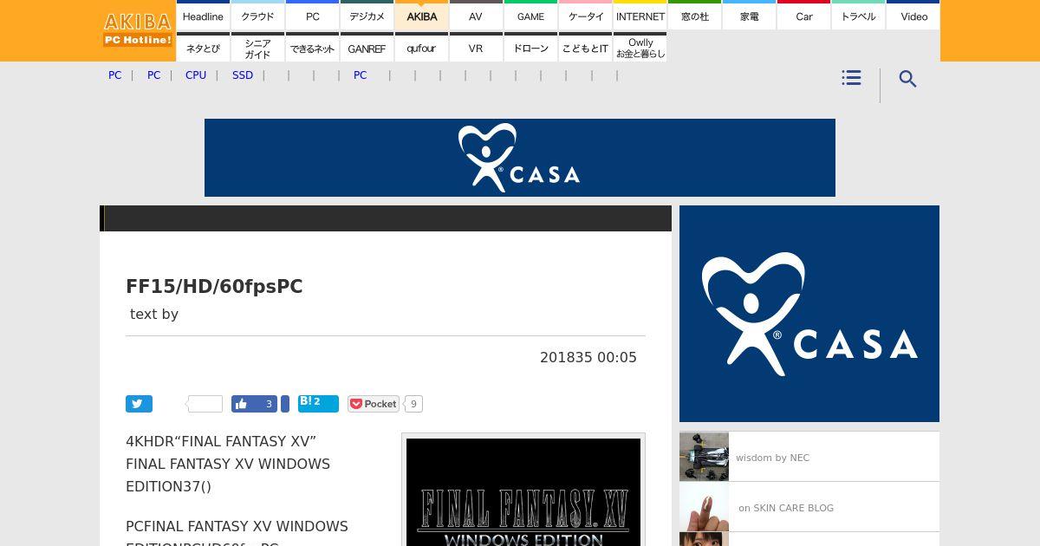Open the クラウド tab
Image resolution: width=1040 pixels, height=546 pixels.
pos(257,16)
